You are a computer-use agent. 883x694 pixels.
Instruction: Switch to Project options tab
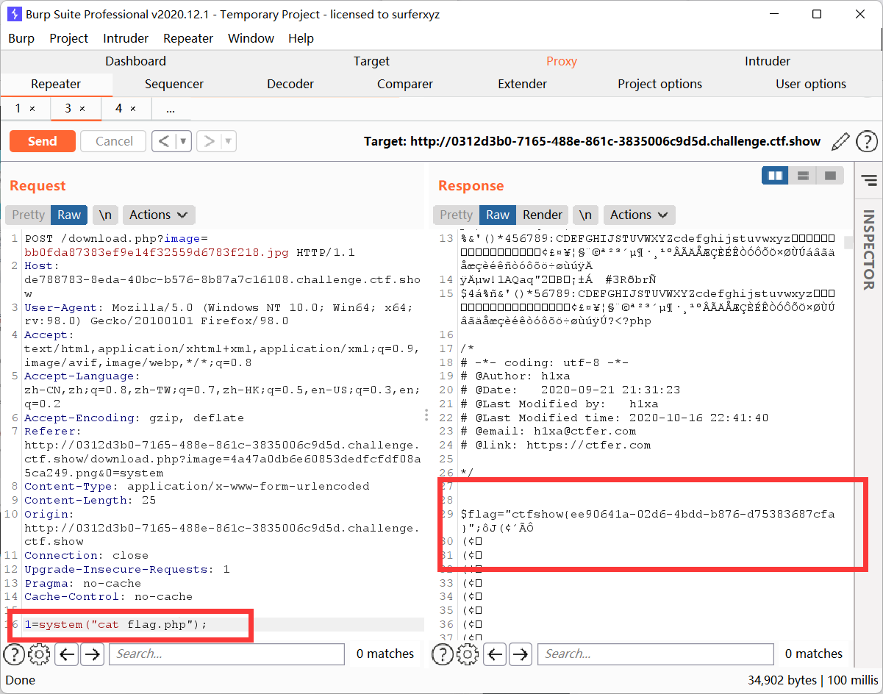coord(659,84)
